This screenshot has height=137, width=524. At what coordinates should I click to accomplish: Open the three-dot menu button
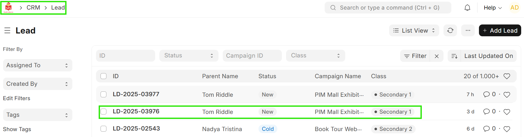tap(468, 30)
